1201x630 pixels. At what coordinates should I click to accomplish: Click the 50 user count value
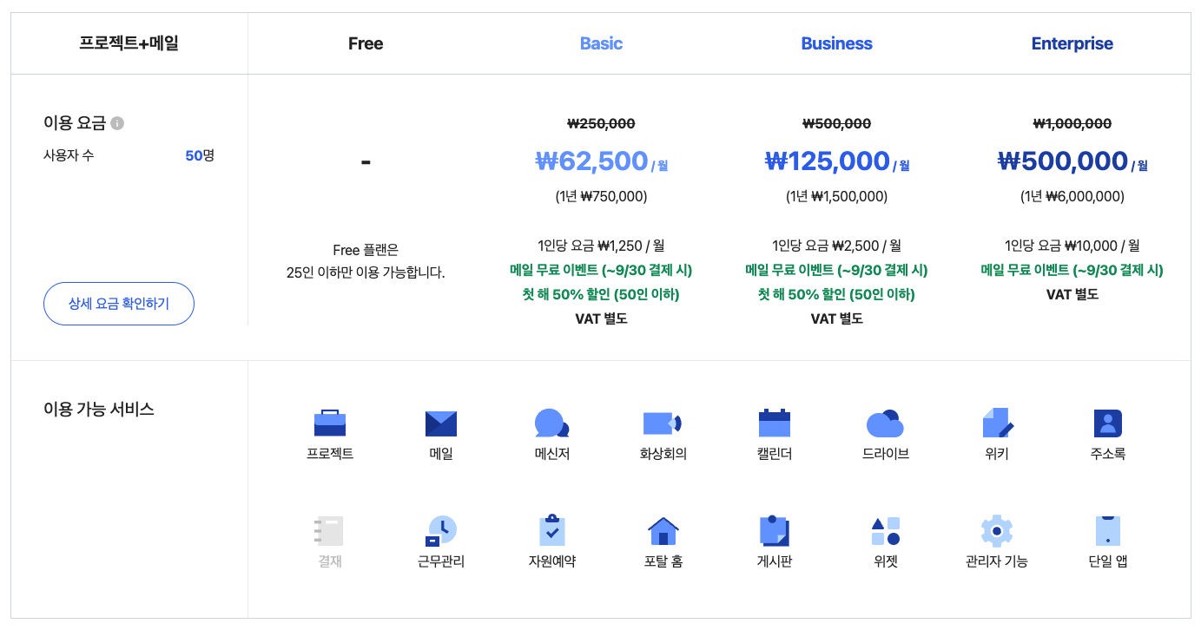(194, 155)
